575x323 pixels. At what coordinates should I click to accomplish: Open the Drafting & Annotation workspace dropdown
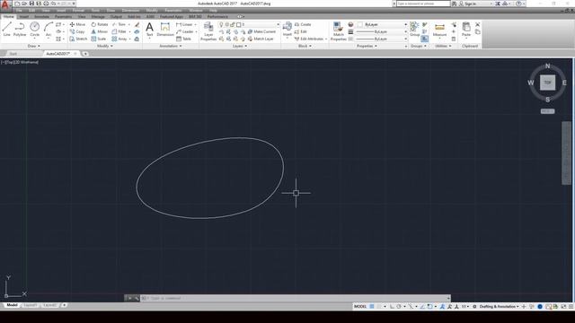pos(499,307)
